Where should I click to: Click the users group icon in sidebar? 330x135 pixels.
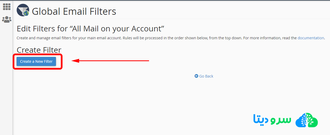pyautogui.click(x=7, y=19)
